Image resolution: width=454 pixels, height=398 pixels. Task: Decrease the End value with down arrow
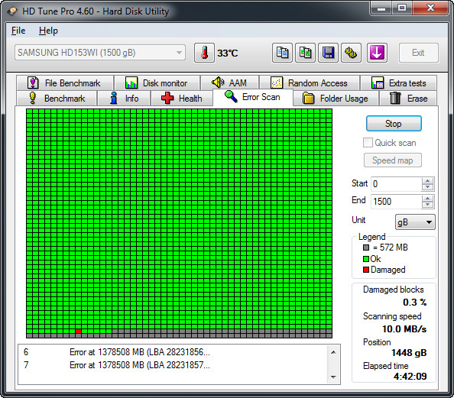click(x=427, y=205)
